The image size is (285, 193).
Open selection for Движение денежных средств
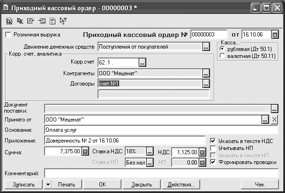click(x=205, y=47)
